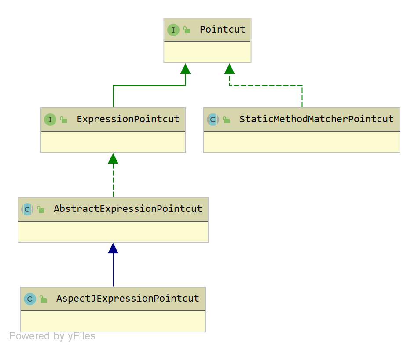
Task: Select the StaticMethodMatcherPointcut name label
Action: click(x=316, y=119)
